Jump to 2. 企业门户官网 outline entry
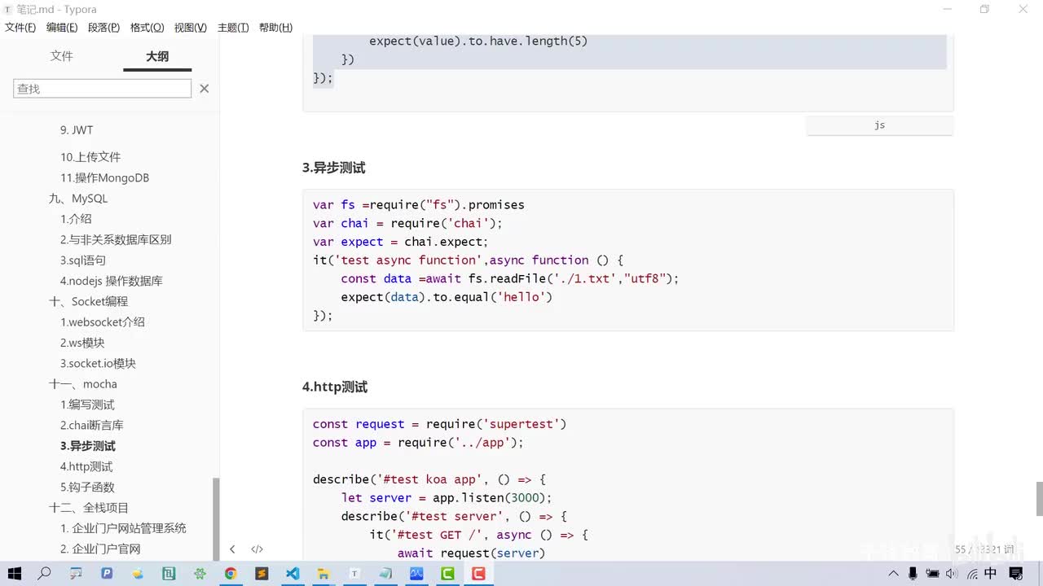Viewport: 1043px width, 586px height. [100, 549]
